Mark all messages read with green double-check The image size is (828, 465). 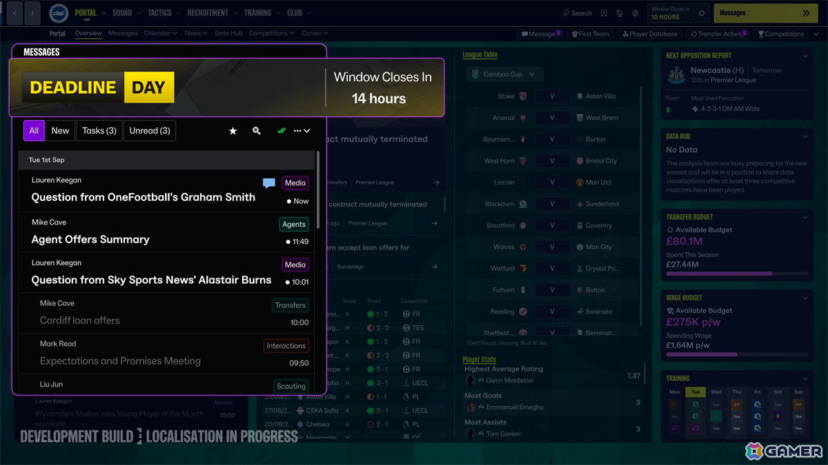tap(281, 131)
